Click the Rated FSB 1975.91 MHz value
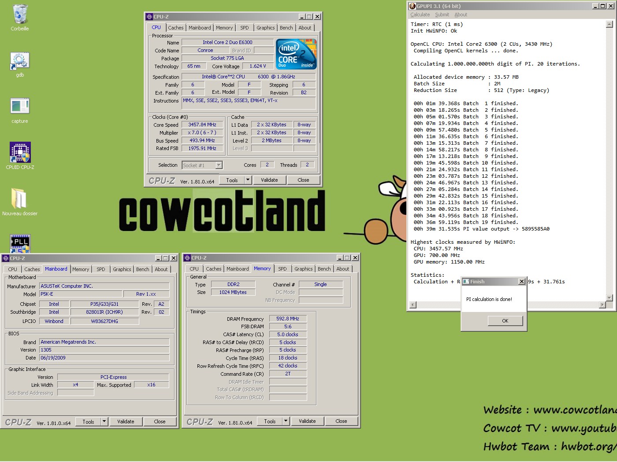This screenshot has height=462, width=617. tap(202, 149)
